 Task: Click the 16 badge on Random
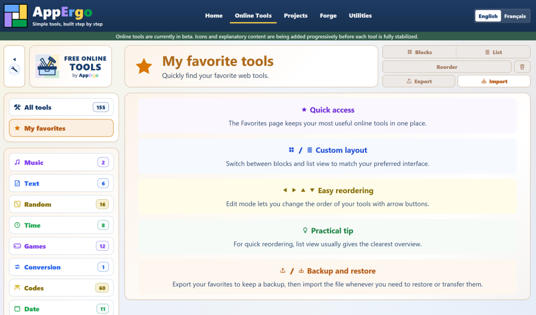pos(102,204)
